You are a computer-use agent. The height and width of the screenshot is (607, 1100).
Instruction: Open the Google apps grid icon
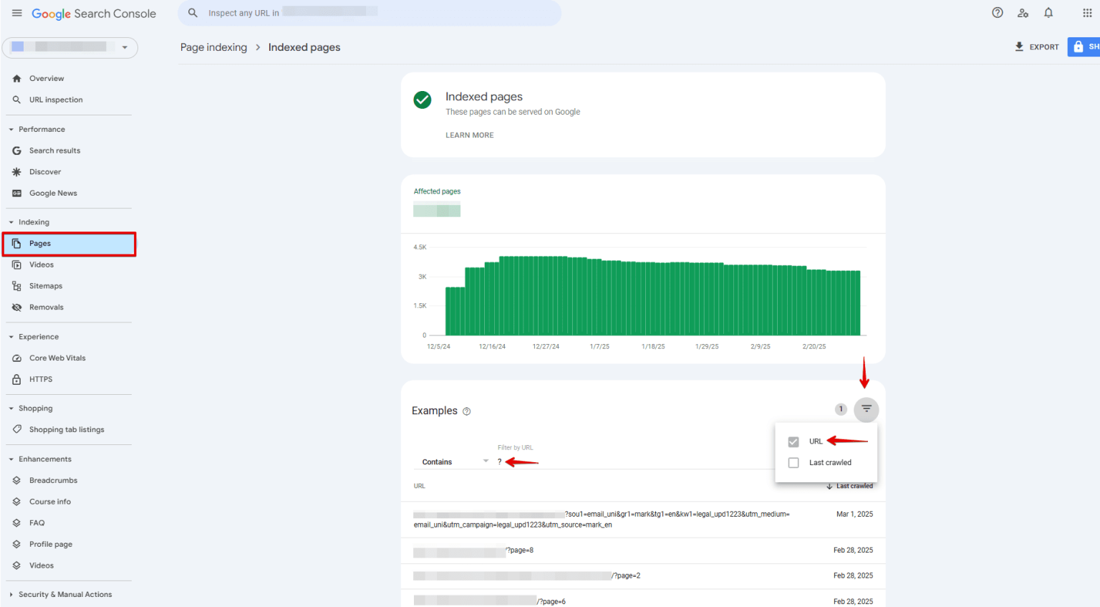pyautogui.click(x=1086, y=13)
